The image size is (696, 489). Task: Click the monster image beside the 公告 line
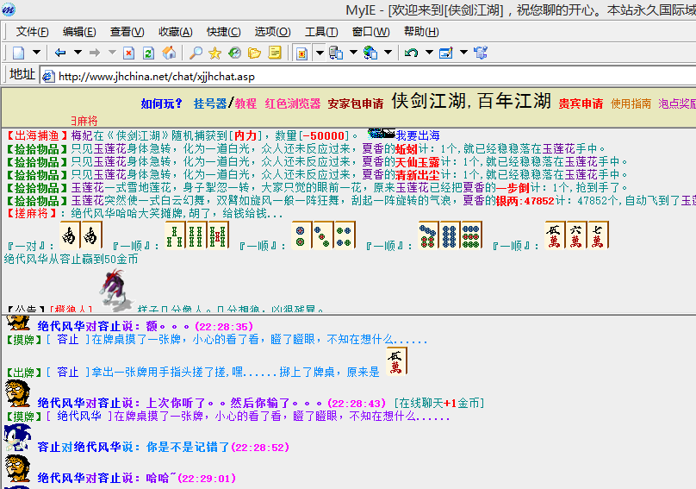point(115,290)
